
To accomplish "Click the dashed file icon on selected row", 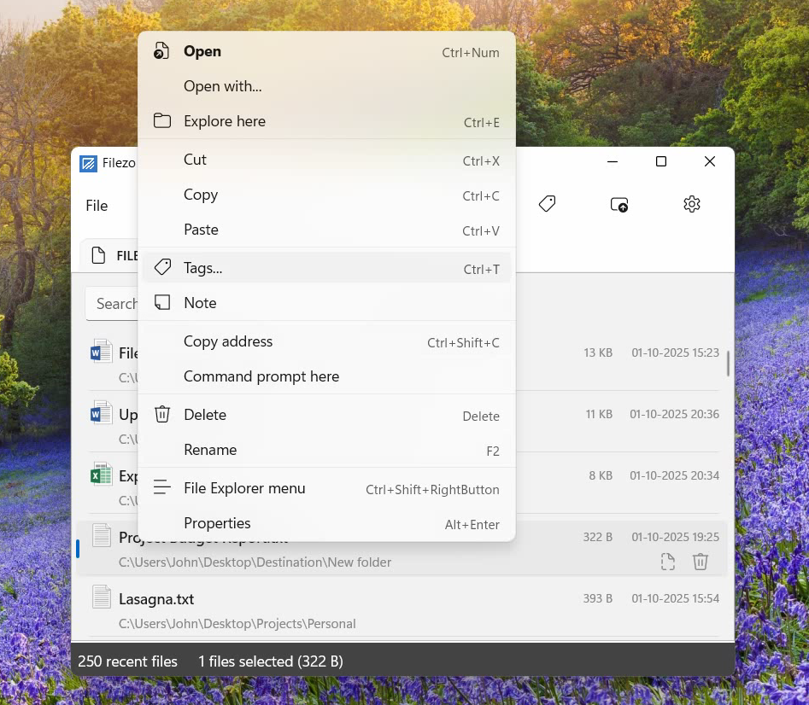I will (668, 562).
